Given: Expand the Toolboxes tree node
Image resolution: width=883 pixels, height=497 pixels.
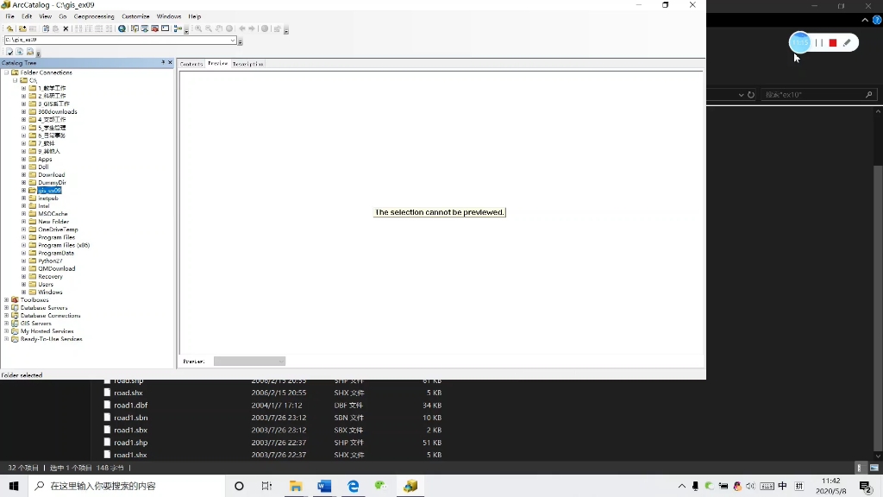Looking at the screenshot, I should tap(6, 299).
